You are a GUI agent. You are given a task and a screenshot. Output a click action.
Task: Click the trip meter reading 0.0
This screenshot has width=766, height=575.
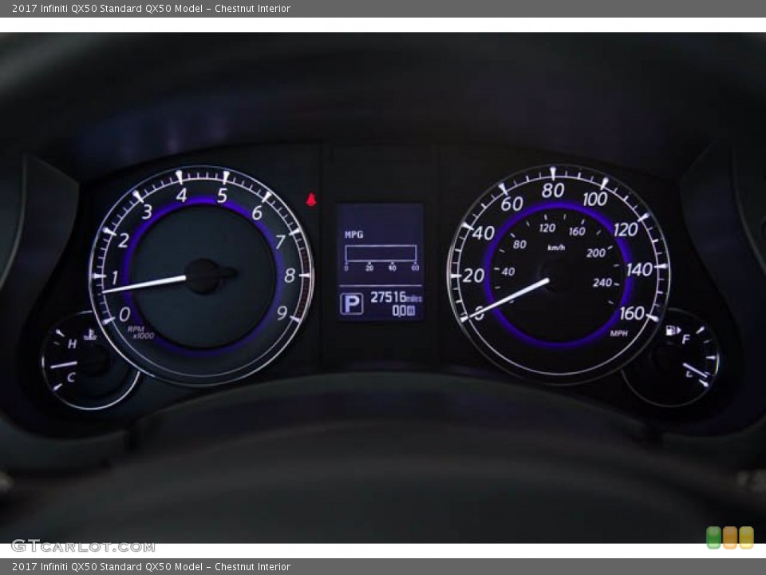pos(404,311)
